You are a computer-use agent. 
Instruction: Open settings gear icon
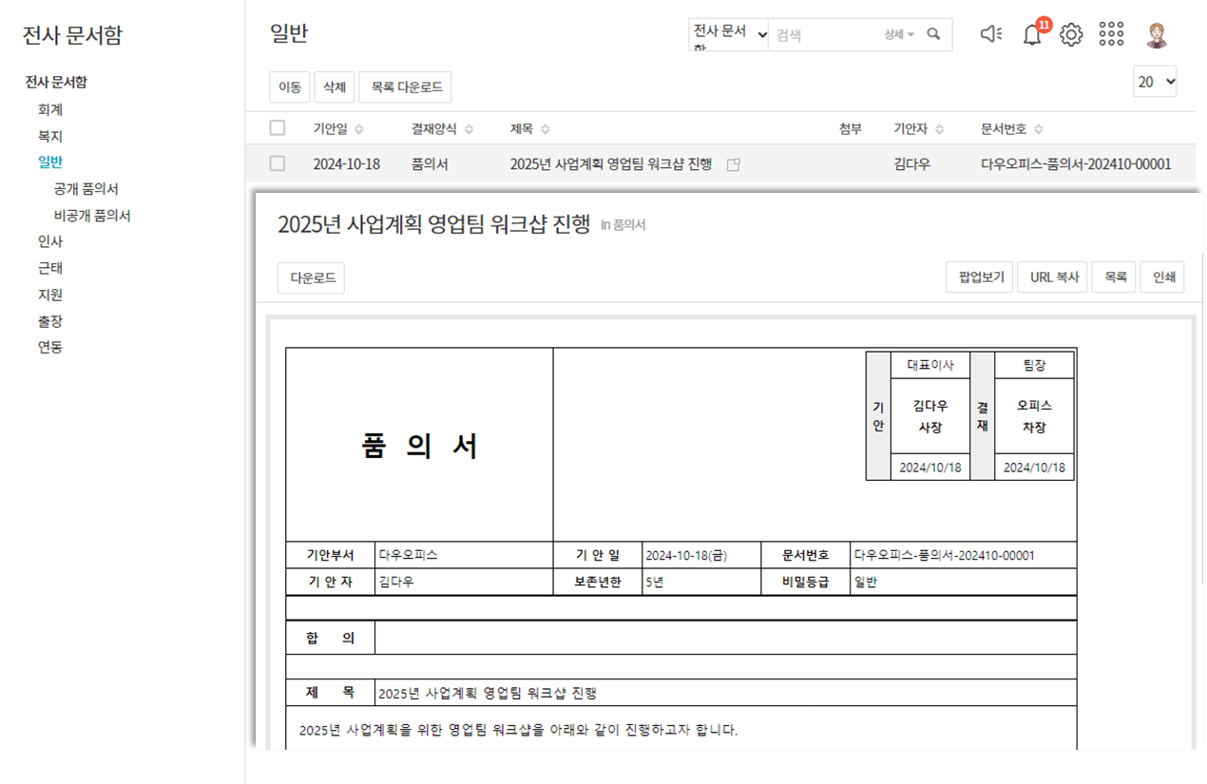click(1071, 35)
